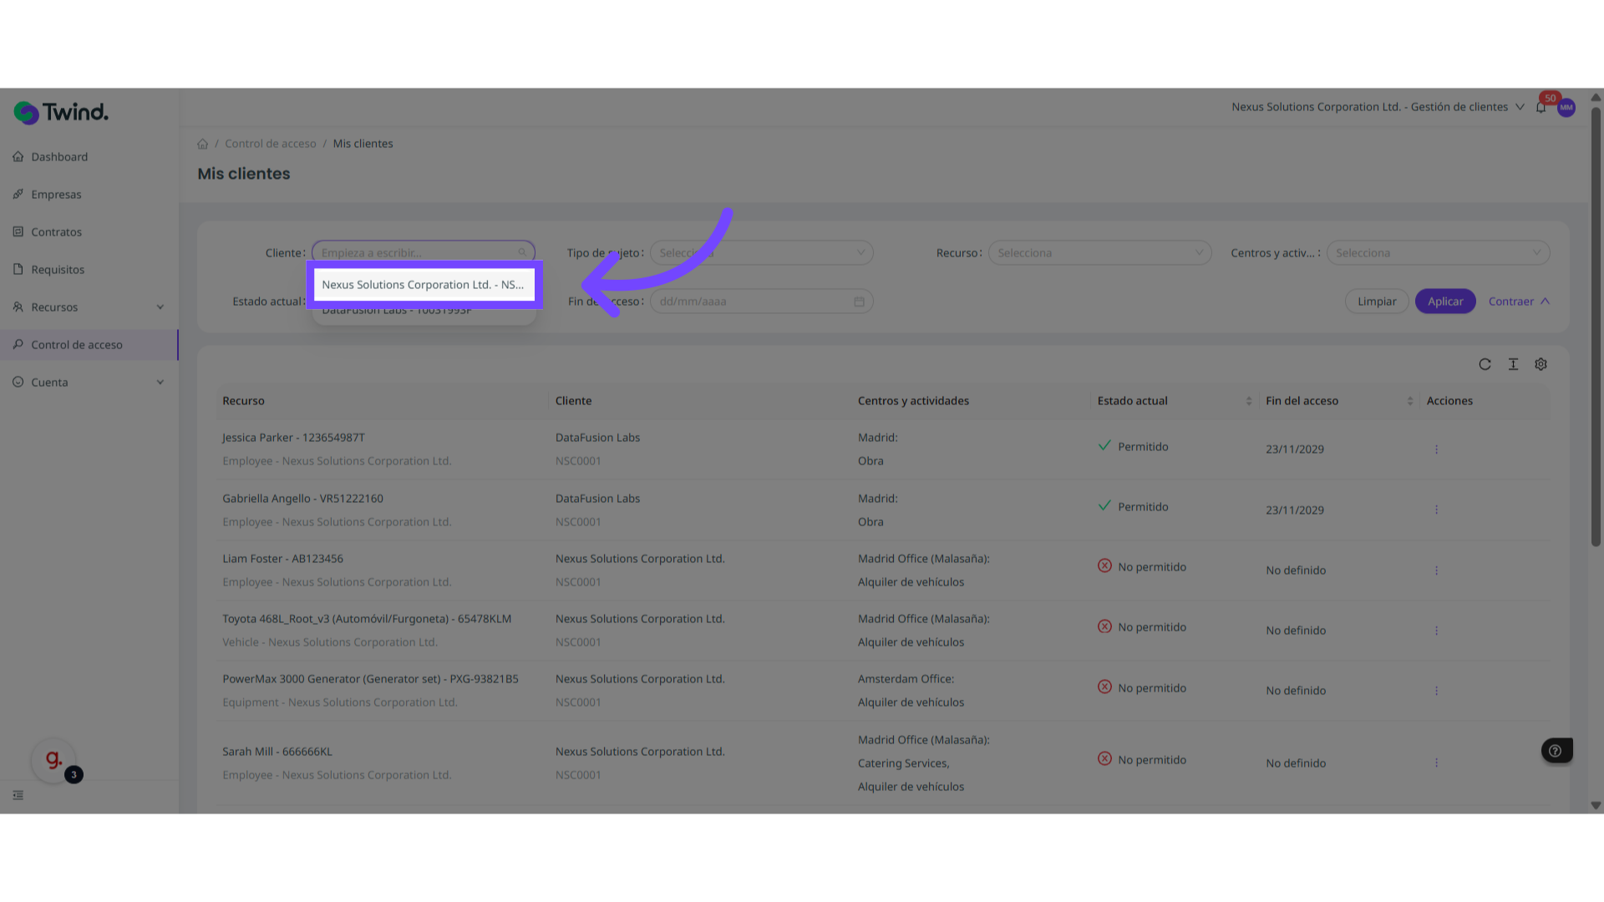The width and height of the screenshot is (1604, 902).
Task: Open the notifications bell
Action: [1541, 108]
